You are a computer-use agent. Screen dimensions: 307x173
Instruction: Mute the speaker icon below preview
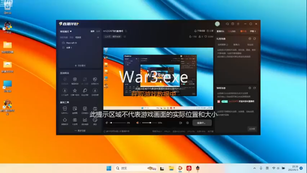coord(137,123)
